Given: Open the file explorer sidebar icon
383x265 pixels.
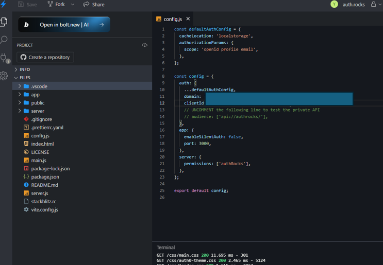Looking at the screenshot, I should pos(4,22).
